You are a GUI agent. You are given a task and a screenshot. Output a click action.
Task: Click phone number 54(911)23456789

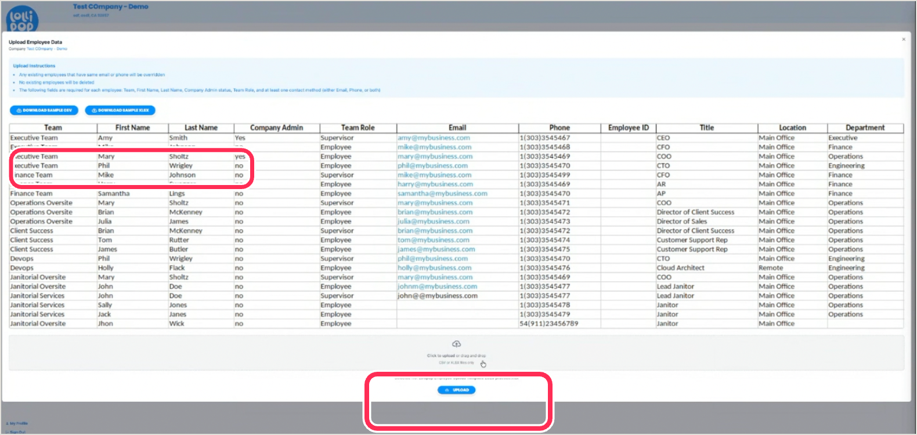(548, 324)
